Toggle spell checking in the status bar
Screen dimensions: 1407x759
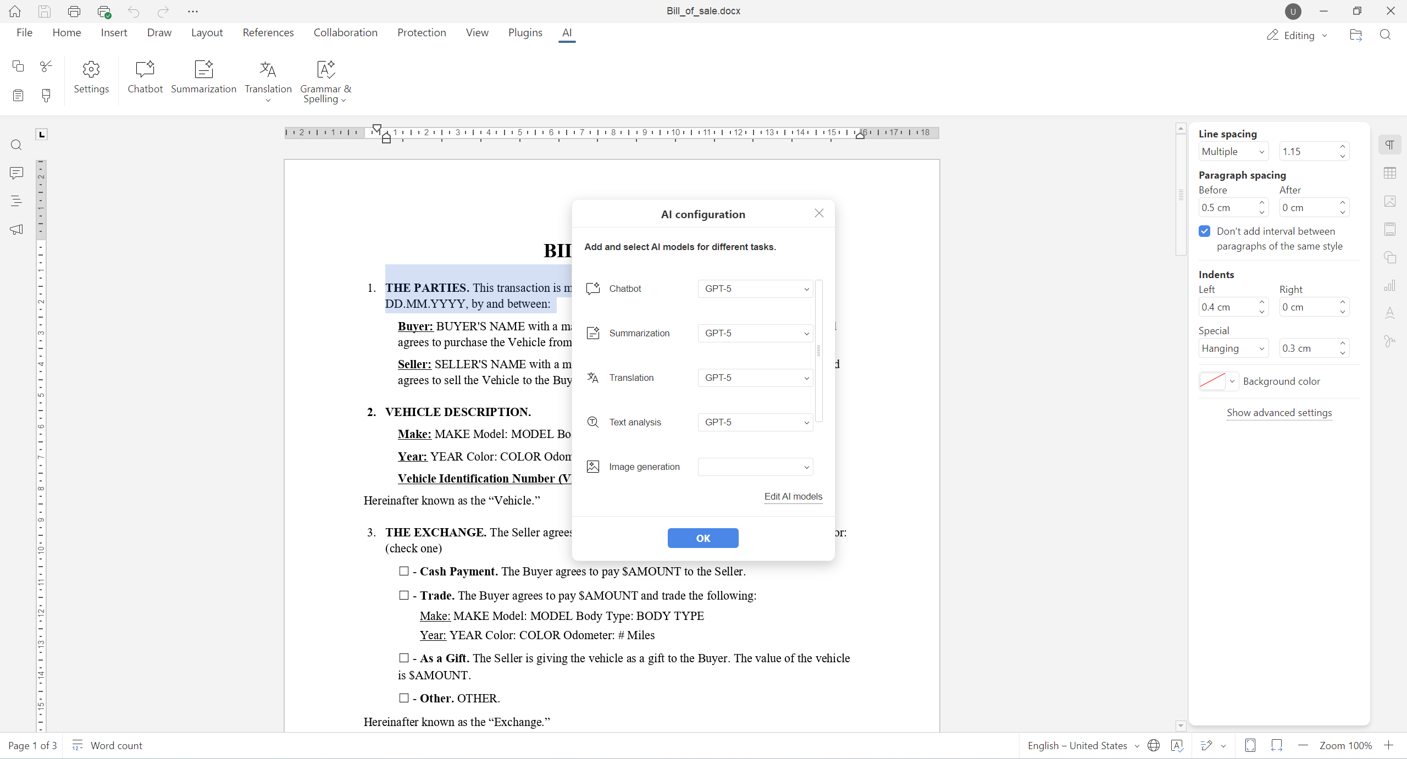1177,745
